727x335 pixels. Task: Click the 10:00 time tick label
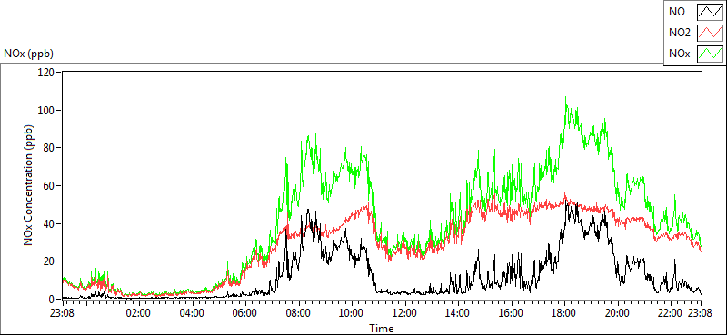click(x=352, y=313)
